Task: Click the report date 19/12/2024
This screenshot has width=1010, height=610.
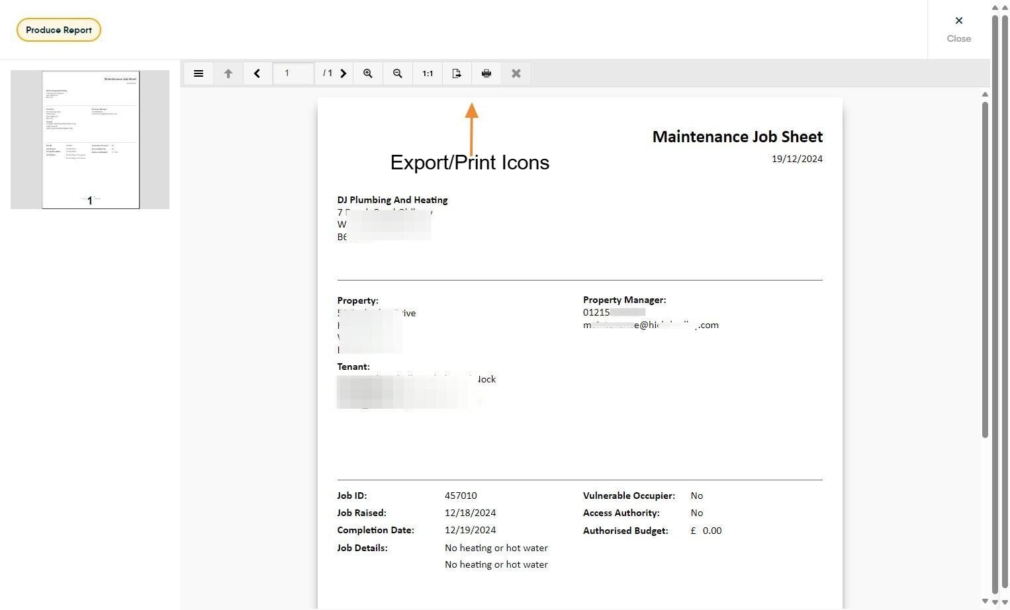Action: tap(797, 159)
